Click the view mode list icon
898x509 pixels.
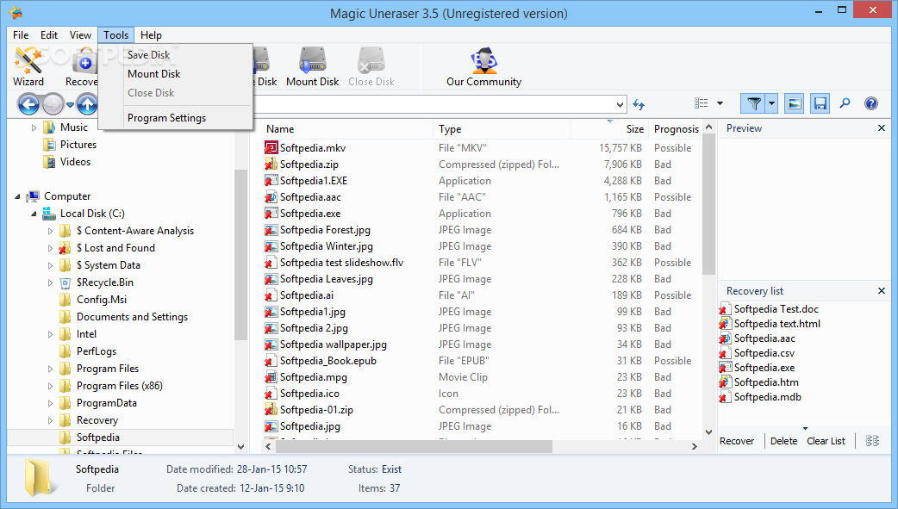click(x=701, y=103)
